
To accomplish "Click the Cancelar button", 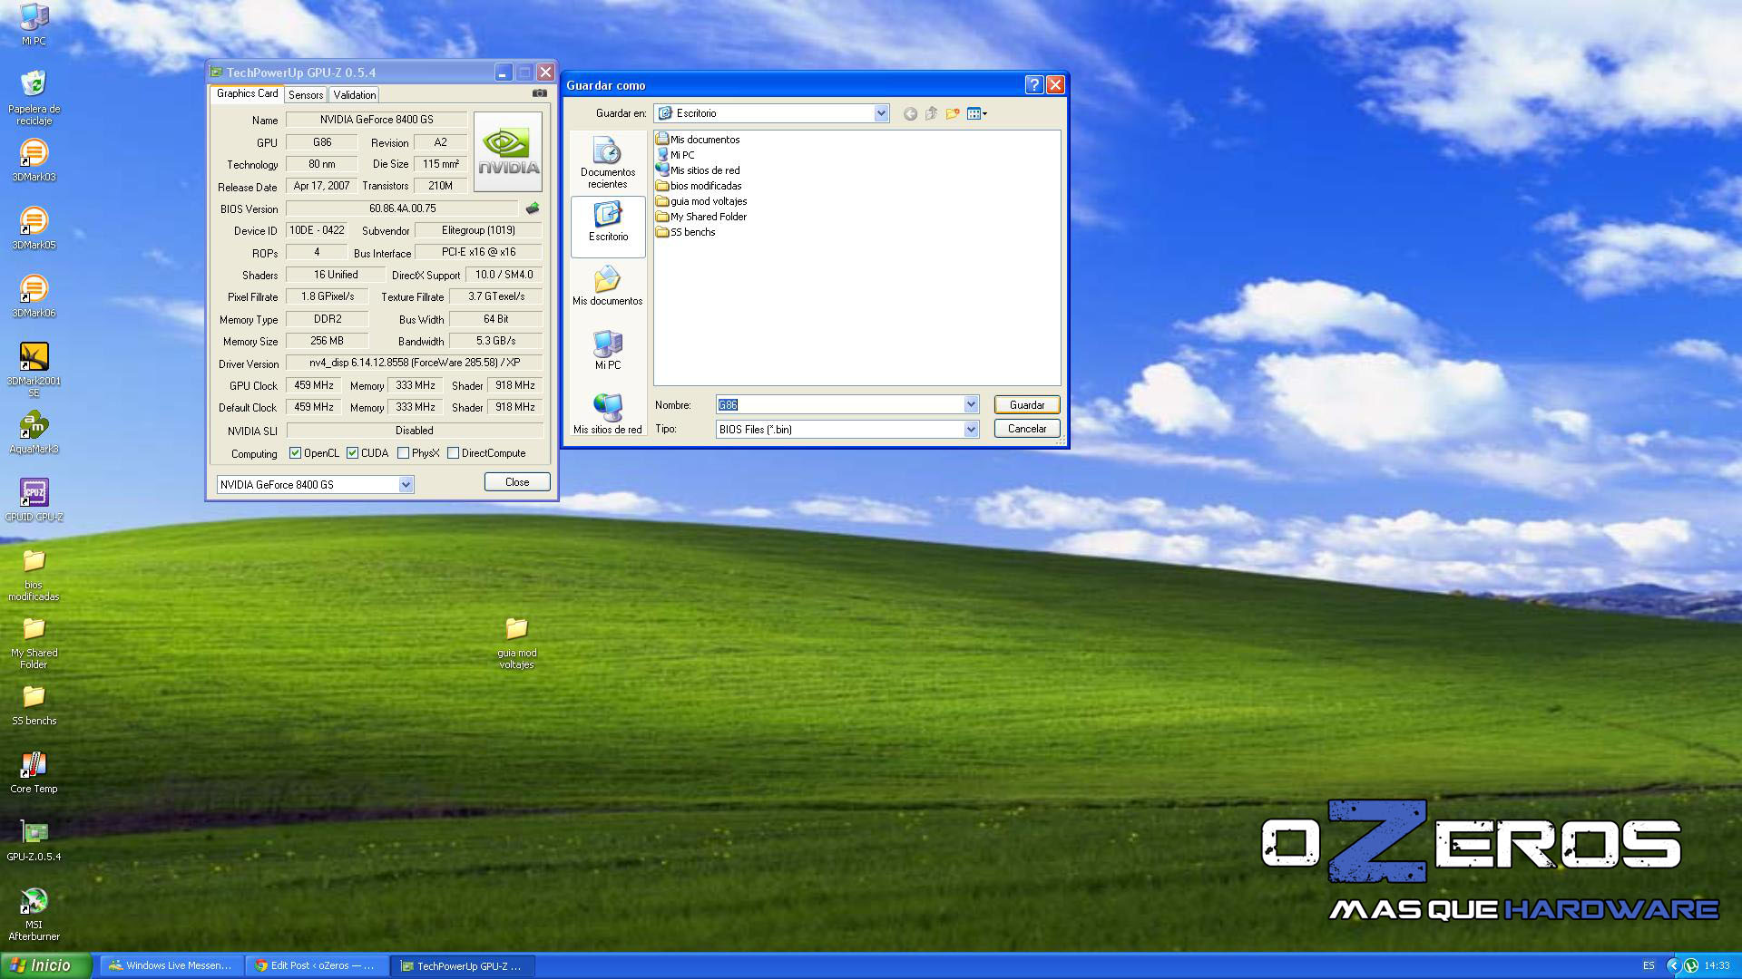I will [1027, 429].
